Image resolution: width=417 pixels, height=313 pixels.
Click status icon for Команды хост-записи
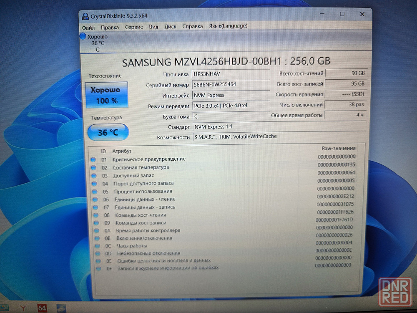pyautogui.click(x=96, y=223)
